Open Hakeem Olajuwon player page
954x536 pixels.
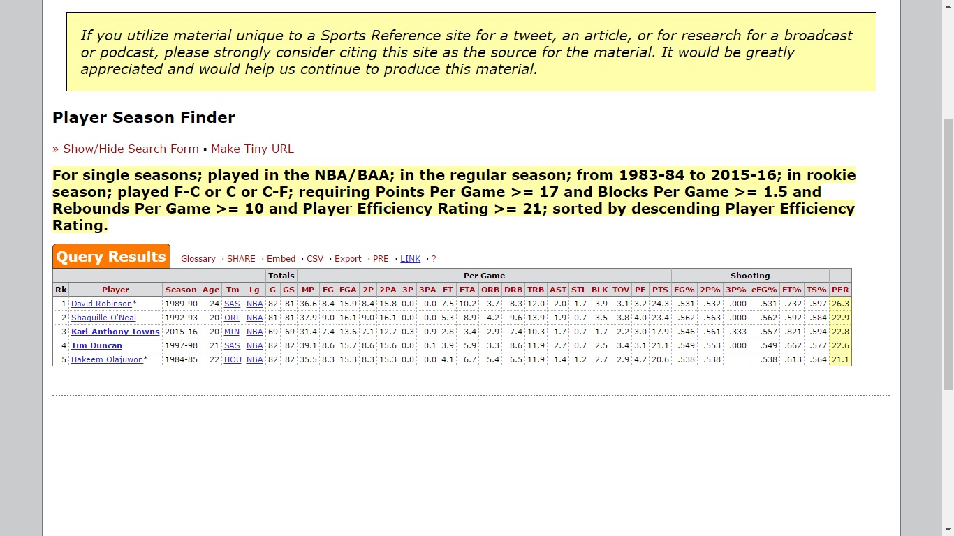108,359
